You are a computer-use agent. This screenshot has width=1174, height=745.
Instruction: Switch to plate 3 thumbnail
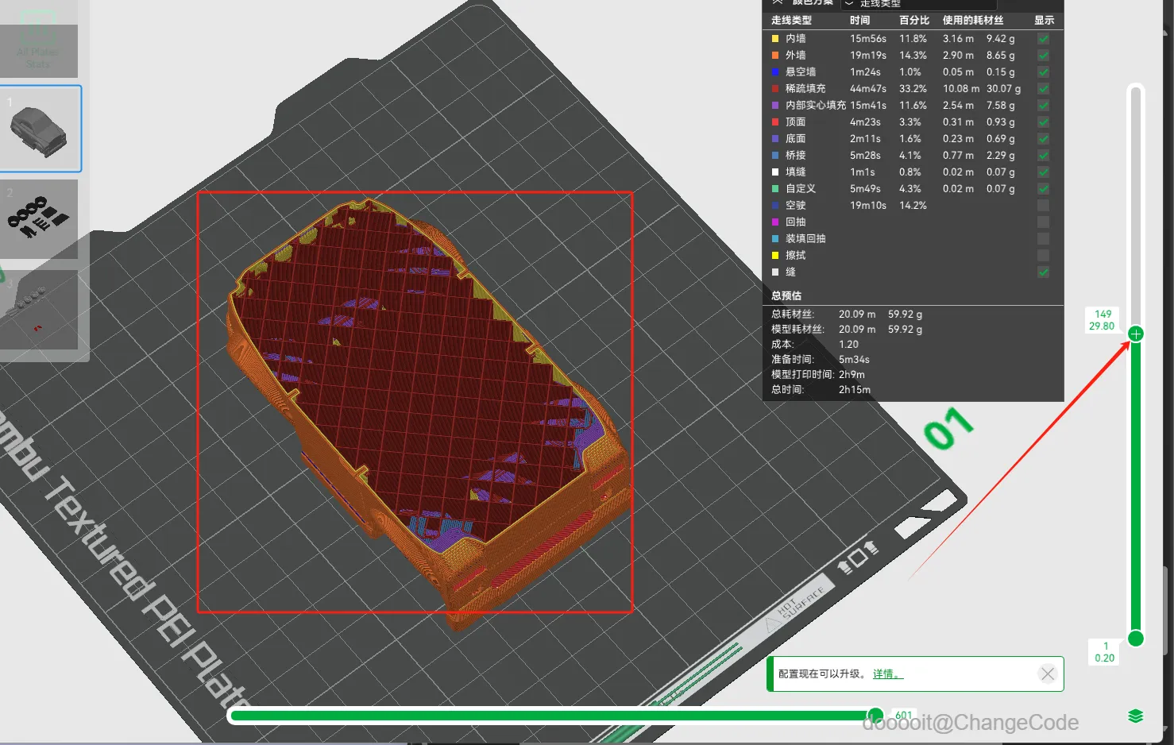click(x=39, y=310)
